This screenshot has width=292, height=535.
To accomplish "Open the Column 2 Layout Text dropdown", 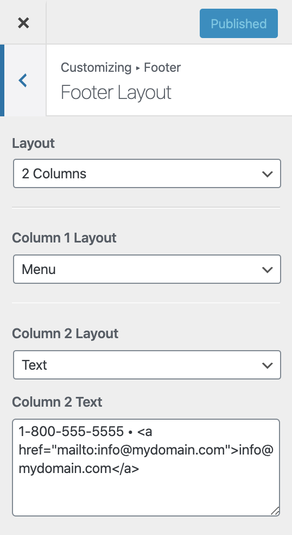I will 147,365.
